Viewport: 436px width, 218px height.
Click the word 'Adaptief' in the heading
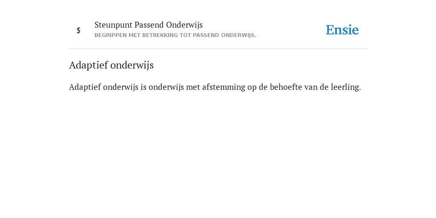pyautogui.click(x=89, y=65)
